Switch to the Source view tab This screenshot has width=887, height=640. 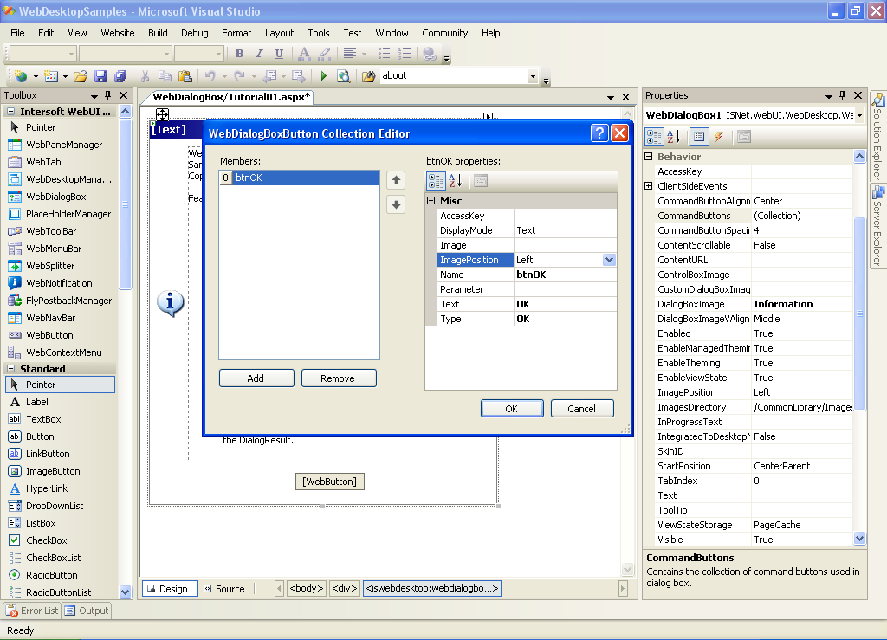pos(223,589)
